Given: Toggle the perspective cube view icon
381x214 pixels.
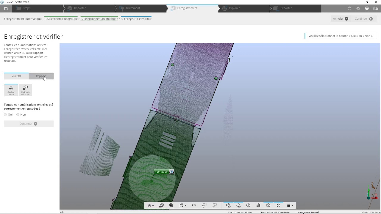Looking at the screenshot, I should tap(268, 205).
